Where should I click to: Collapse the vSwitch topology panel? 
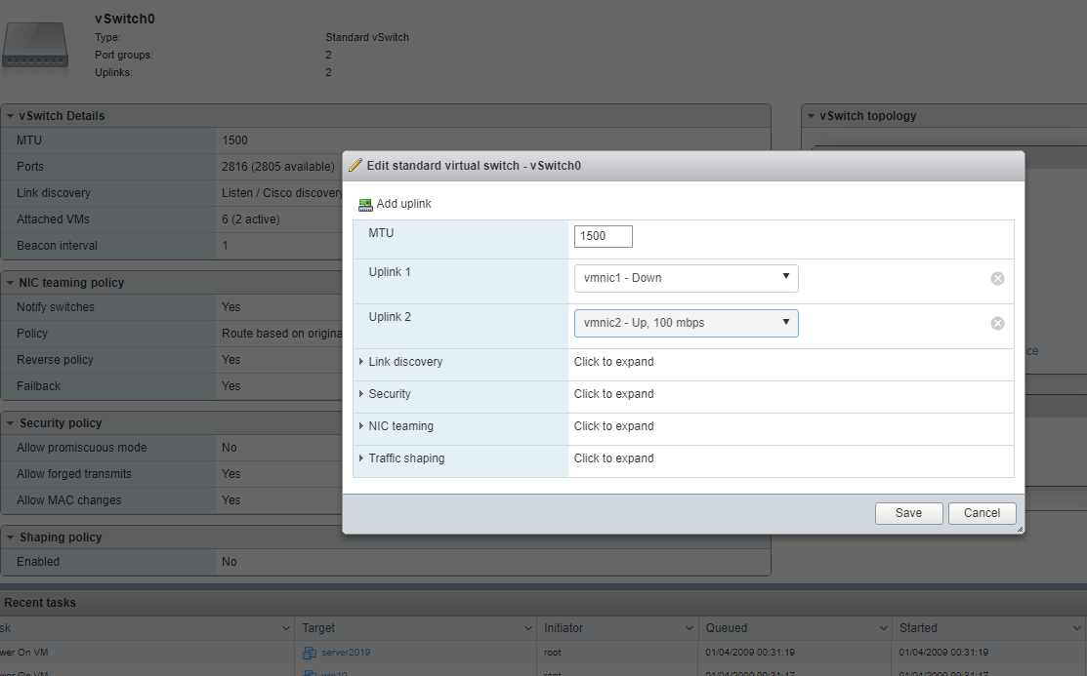812,115
